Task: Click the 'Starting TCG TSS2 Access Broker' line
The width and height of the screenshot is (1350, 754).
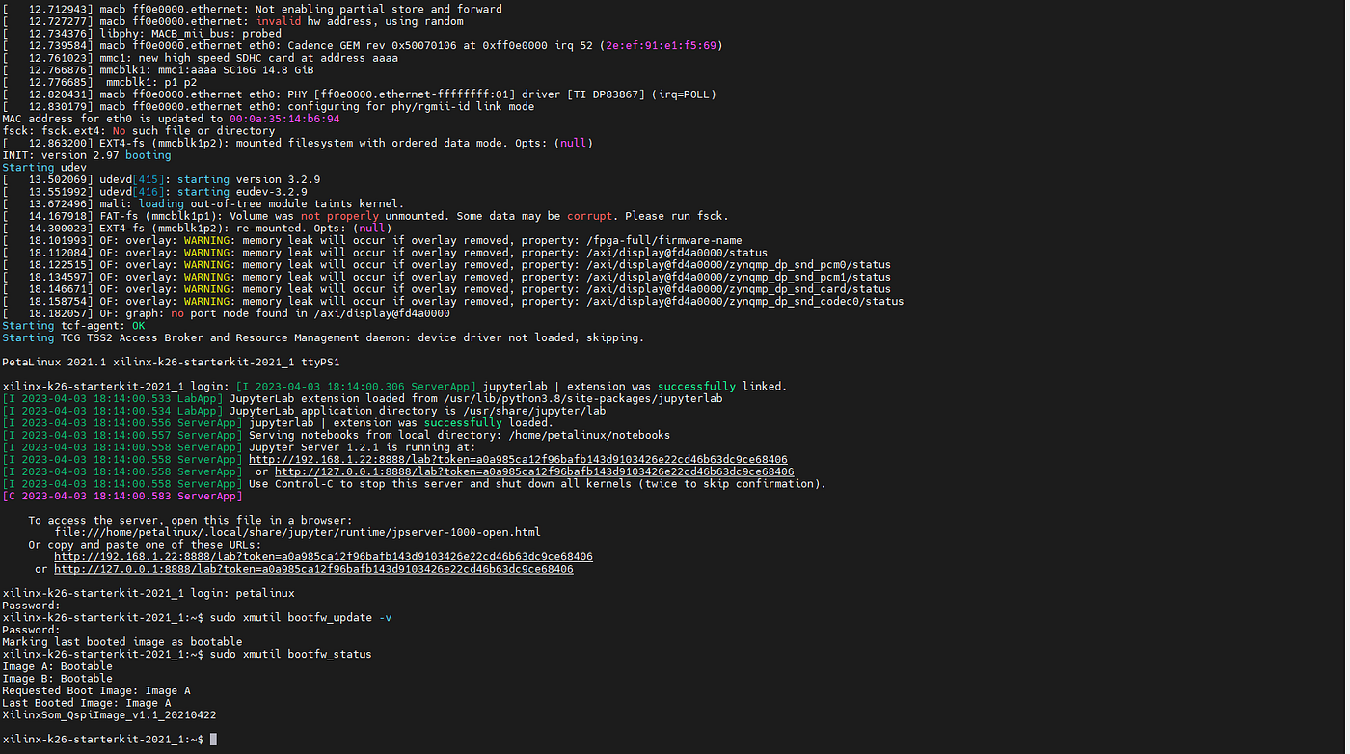Action: tap(323, 338)
